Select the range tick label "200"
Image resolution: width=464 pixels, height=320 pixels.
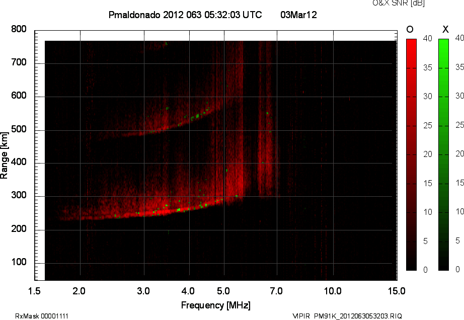point(19,229)
